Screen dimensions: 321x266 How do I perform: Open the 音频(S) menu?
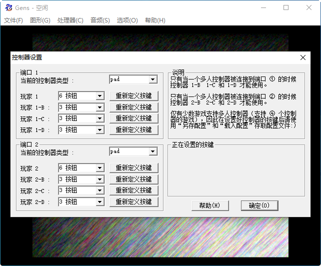coord(100,20)
